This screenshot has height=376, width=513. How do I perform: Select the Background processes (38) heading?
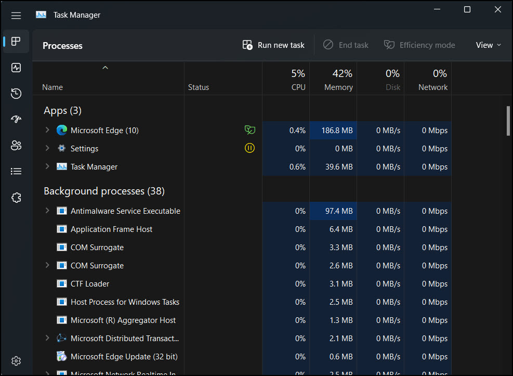(x=104, y=191)
